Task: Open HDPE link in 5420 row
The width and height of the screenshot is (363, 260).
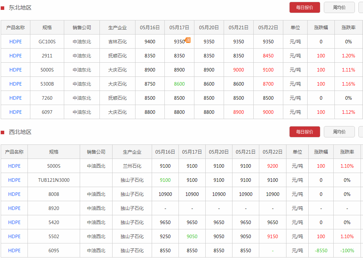Action: (14, 222)
